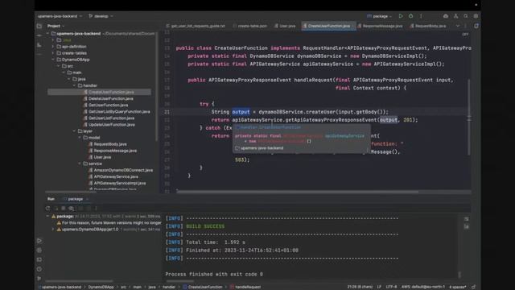Viewport: 515px width, 290px height.
Task: Click the highlighted output variable on line 21
Action: coord(241,112)
